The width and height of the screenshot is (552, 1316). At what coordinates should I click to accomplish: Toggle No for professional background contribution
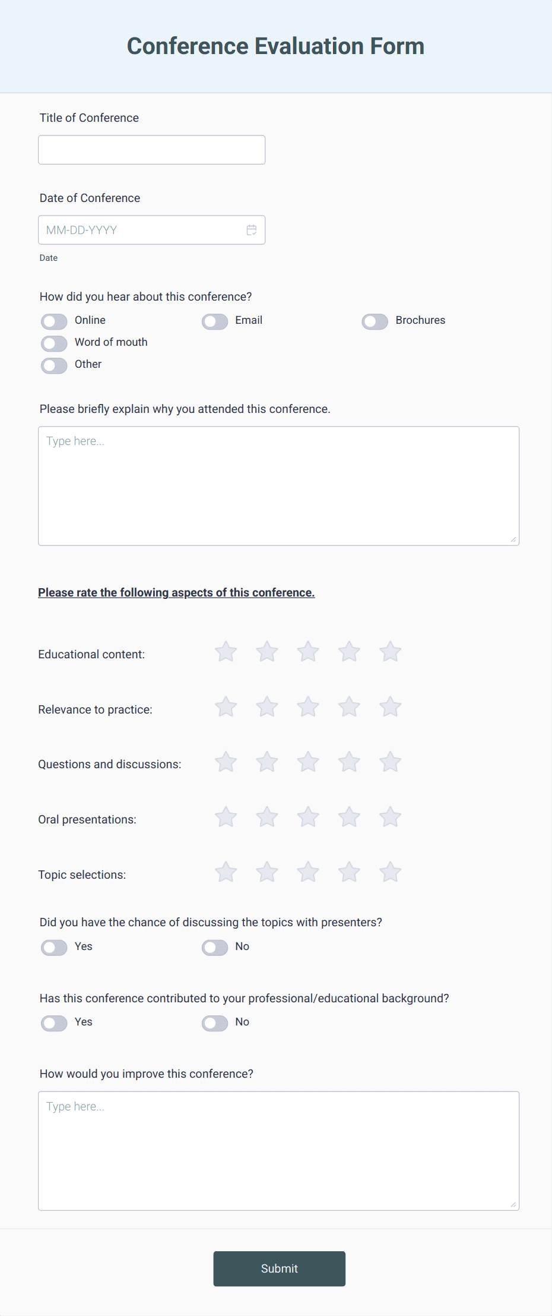pyautogui.click(x=215, y=1022)
